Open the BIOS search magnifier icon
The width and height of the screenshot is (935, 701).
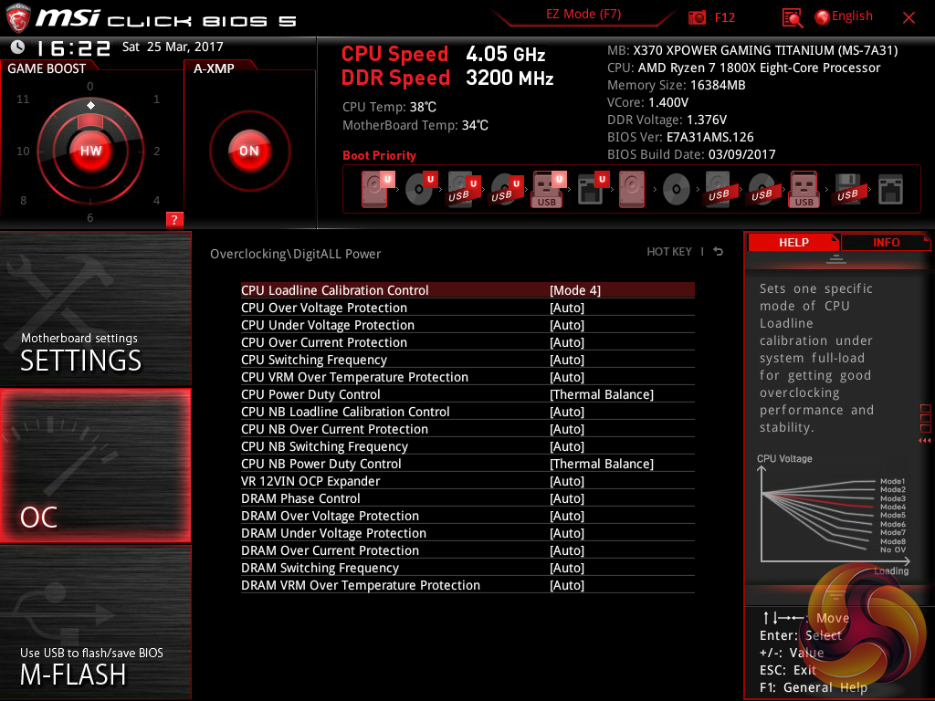pyautogui.click(x=792, y=18)
